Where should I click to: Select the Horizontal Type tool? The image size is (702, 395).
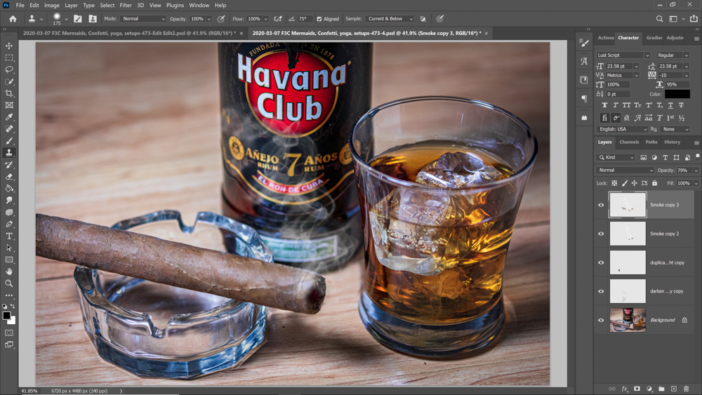[9, 236]
